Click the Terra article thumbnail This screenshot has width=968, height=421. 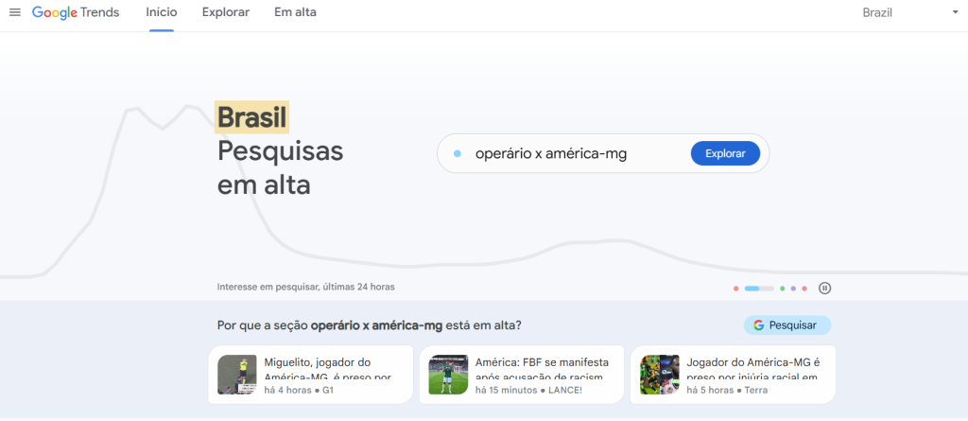pyautogui.click(x=659, y=375)
